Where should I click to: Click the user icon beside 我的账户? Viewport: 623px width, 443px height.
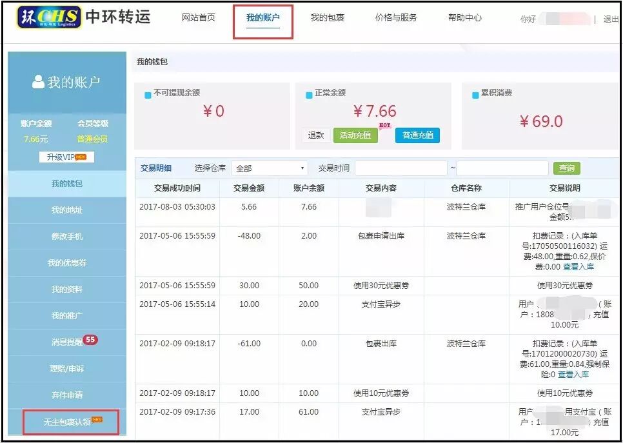[x=38, y=83]
